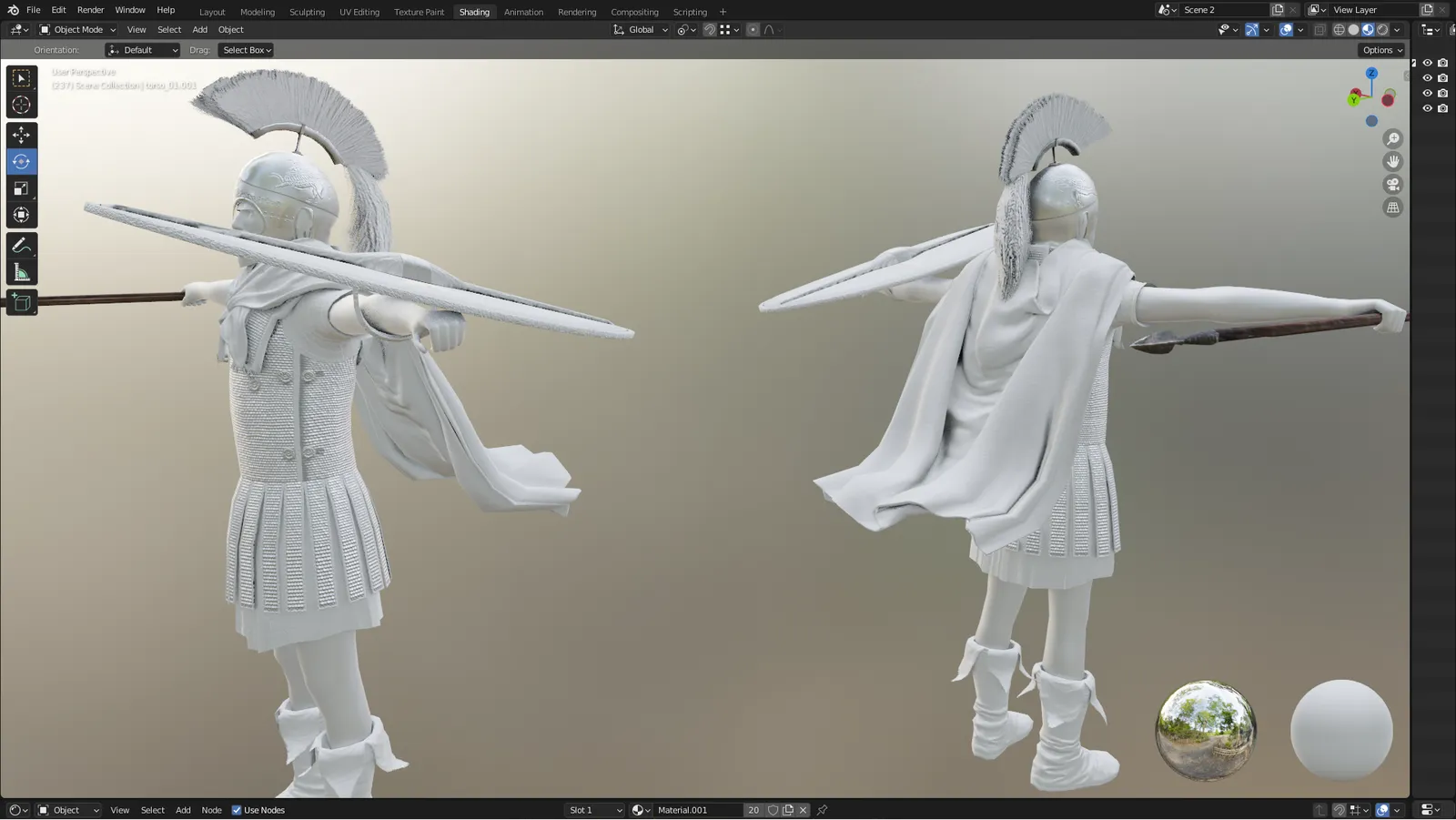1456x820 pixels.
Task: Click the Scene 2 name field
Action: [1223, 10]
